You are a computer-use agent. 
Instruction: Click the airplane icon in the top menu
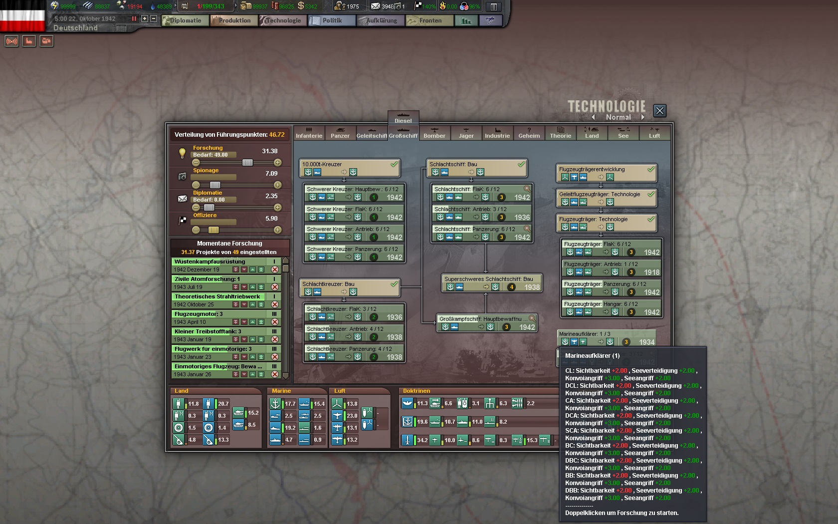coord(490,20)
